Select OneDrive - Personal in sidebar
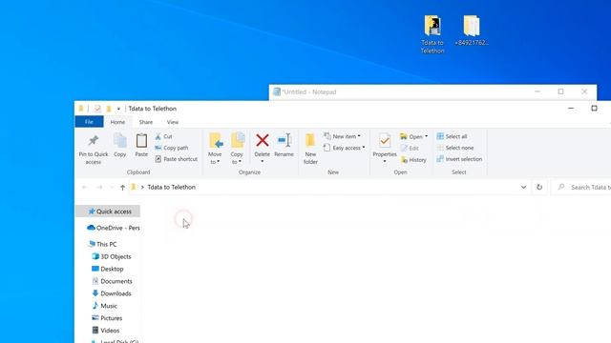The image size is (611, 343). [x=113, y=228]
